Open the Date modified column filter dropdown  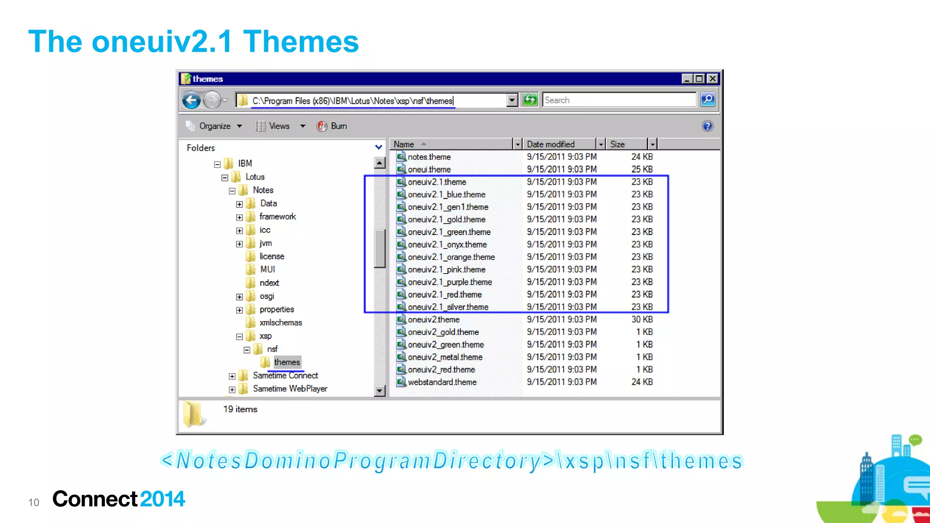tap(601, 144)
